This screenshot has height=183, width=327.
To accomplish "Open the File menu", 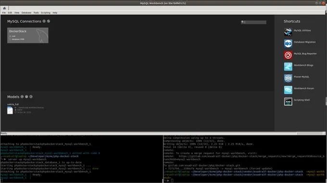I will (x=4, y=13).
